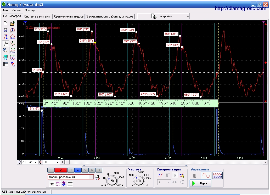This screenshot has height=195, width=270.
Task: Click the horizontal scrollbar thumb
Action: tap(67, 162)
